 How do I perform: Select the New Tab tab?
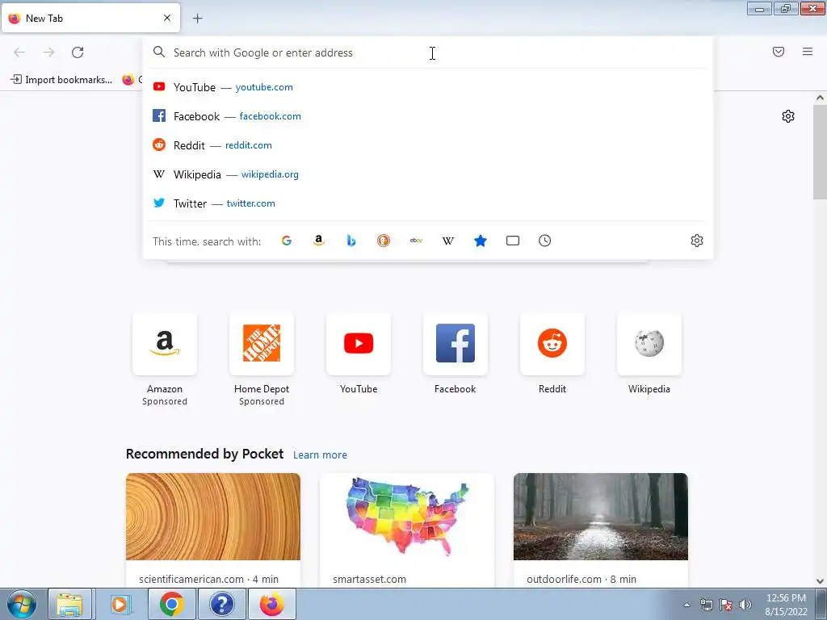(90, 18)
